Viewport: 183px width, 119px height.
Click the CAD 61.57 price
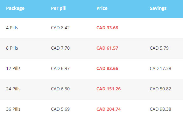pyautogui.click(x=107, y=48)
